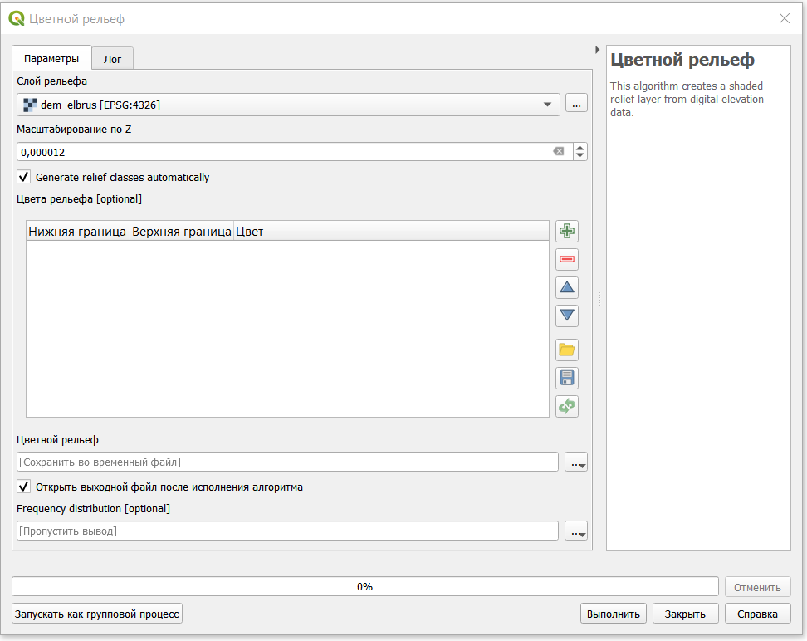
Task: Open colored relief output save options
Action: tap(576, 462)
